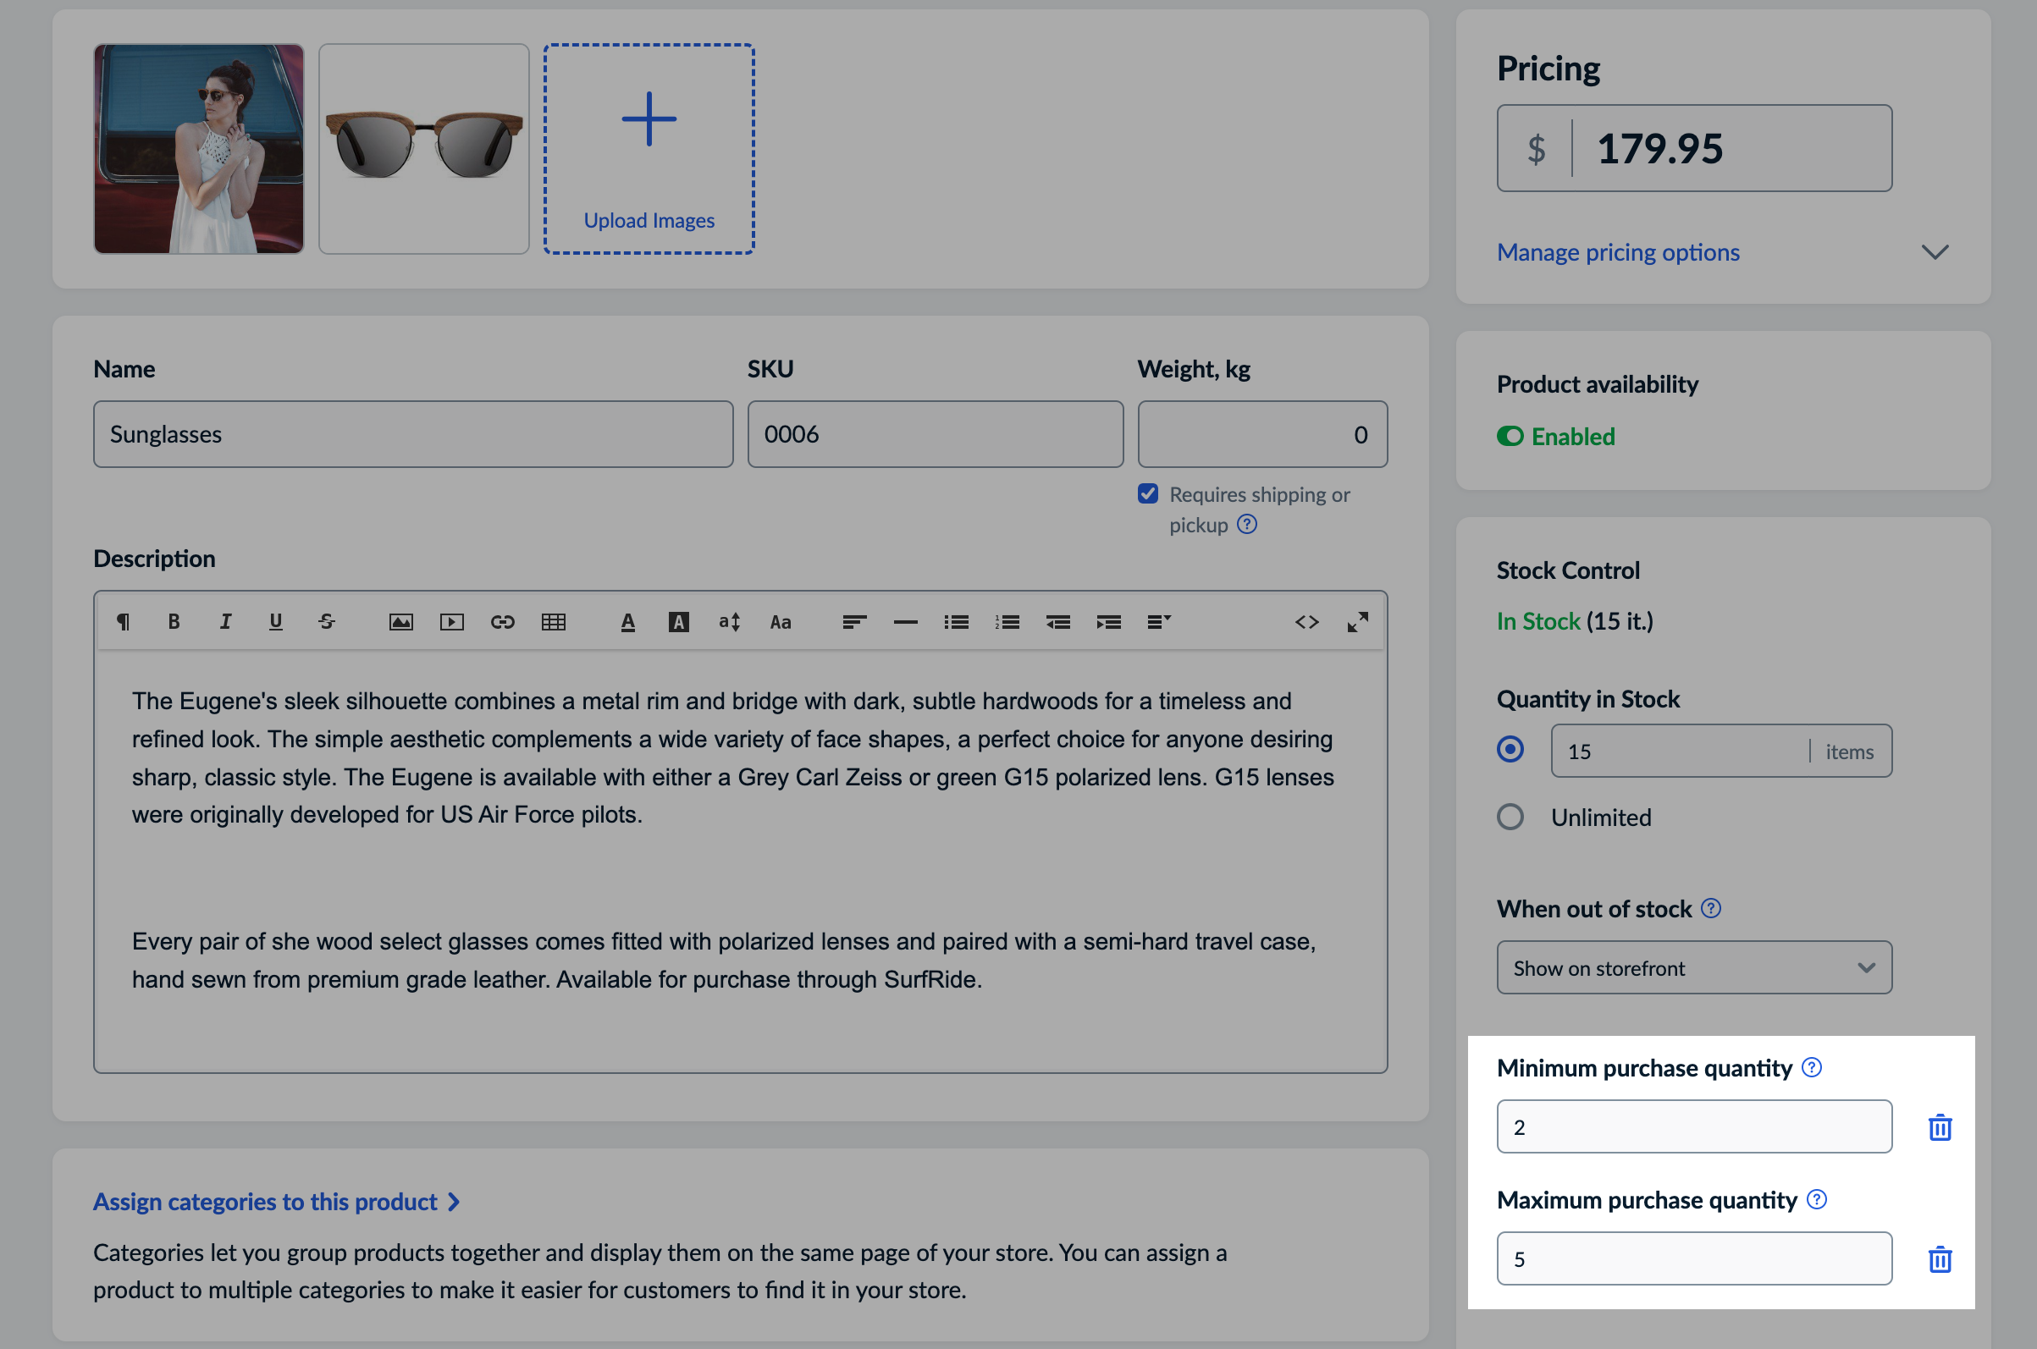This screenshot has width=2037, height=1349.
Task: Click the Insert Image icon
Action: [x=399, y=620]
